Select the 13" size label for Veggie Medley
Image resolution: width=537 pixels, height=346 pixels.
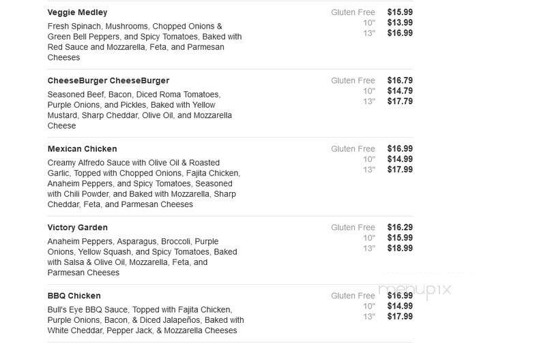[x=369, y=33]
